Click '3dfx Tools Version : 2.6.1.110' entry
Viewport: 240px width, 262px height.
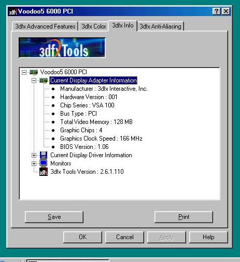[x=87, y=172]
